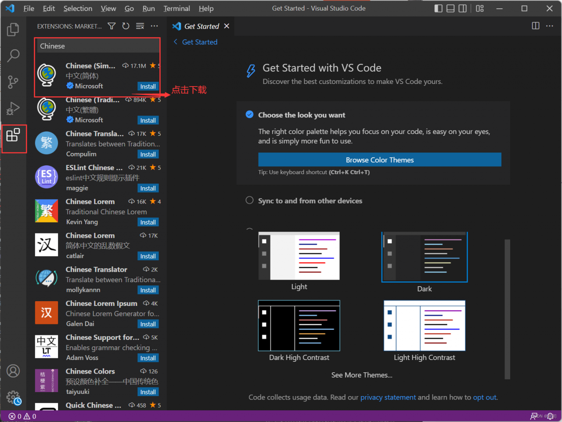Clear extensions search results icon
This screenshot has width=562, height=422.
(x=140, y=26)
